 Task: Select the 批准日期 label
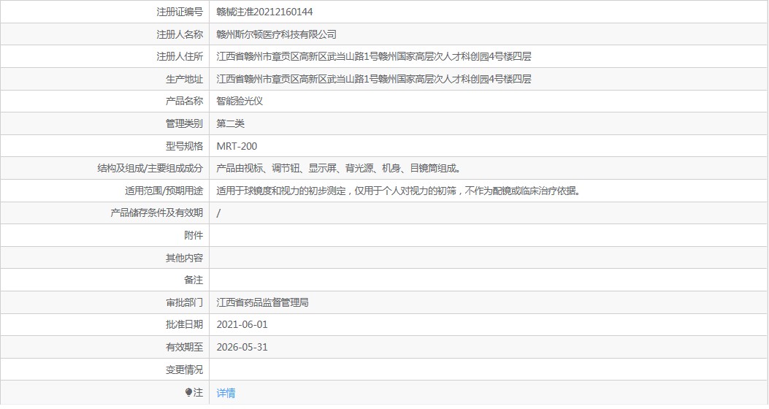point(185,325)
